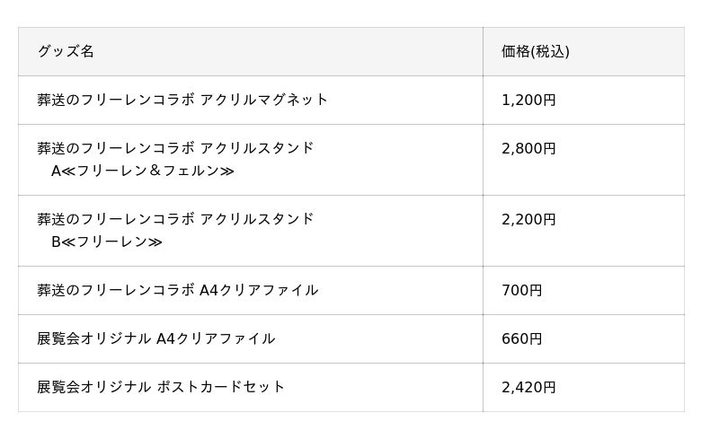
Task: Click the グッズ名 header text label
Action: point(66,51)
